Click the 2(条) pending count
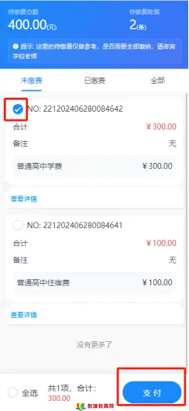The height and width of the screenshot is (411, 189). click(138, 25)
